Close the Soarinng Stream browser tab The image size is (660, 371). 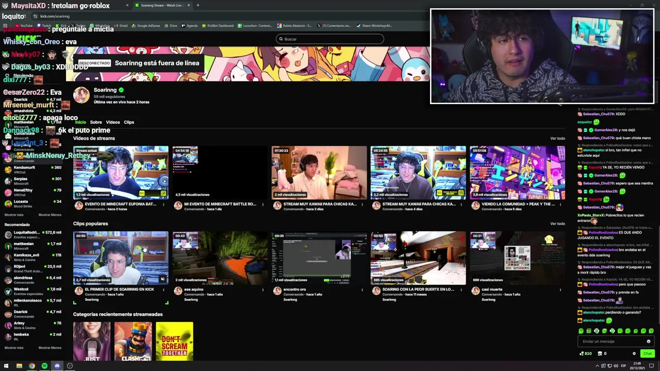(x=189, y=5)
